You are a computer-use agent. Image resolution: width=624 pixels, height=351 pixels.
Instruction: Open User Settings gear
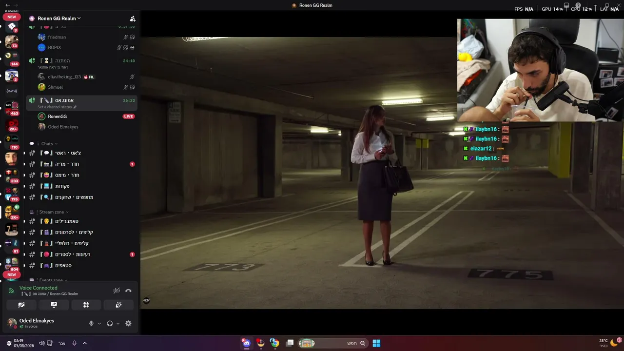[x=128, y=323]
